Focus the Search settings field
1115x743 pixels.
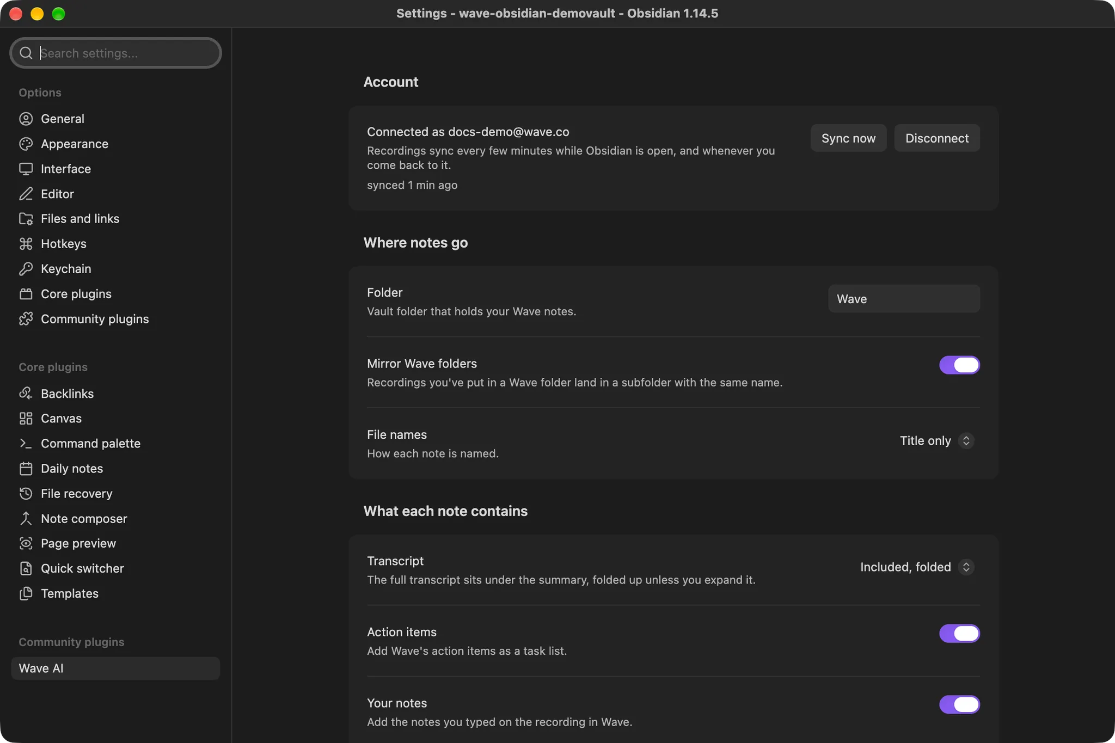click(115, 53)
